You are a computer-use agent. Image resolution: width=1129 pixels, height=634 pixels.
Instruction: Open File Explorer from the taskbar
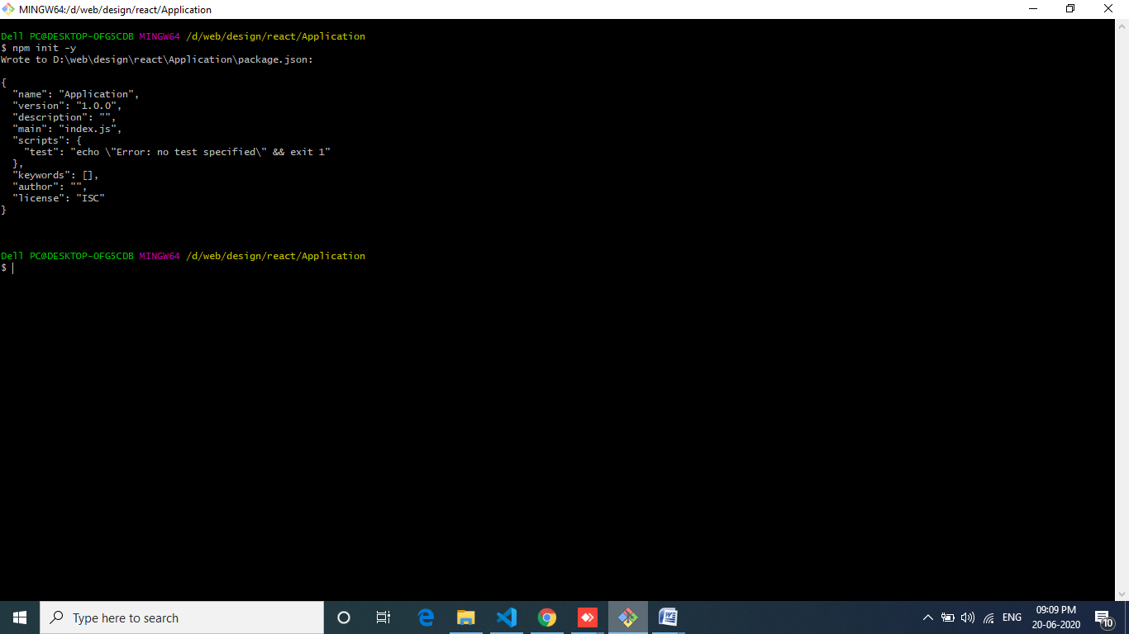tap(465, 617)
